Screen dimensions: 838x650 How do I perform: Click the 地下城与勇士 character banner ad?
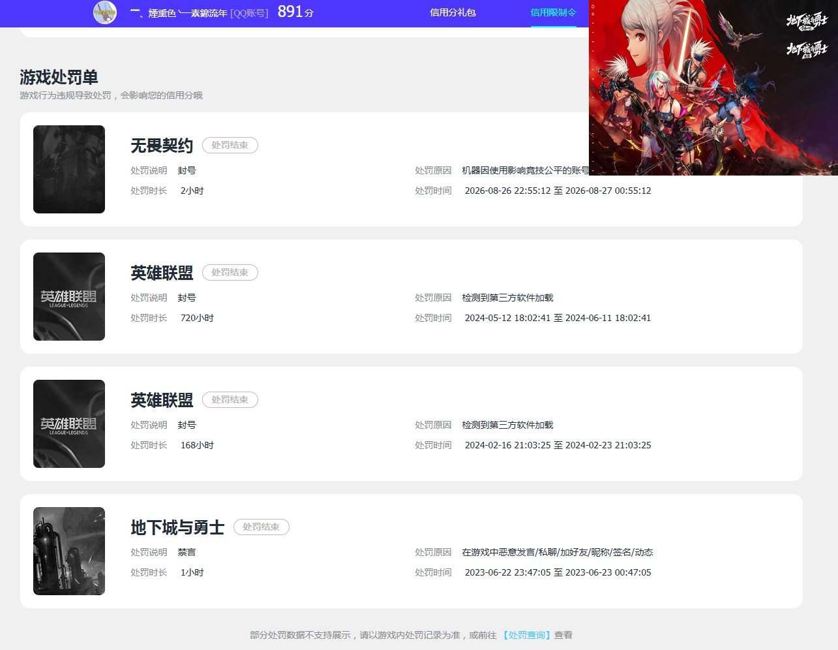click(x=713, y=87)
